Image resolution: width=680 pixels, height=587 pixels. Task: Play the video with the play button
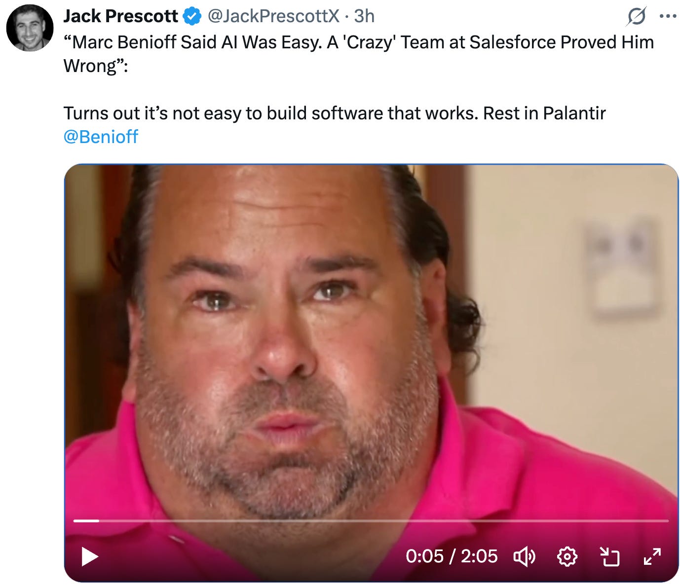tap(90, 557)
